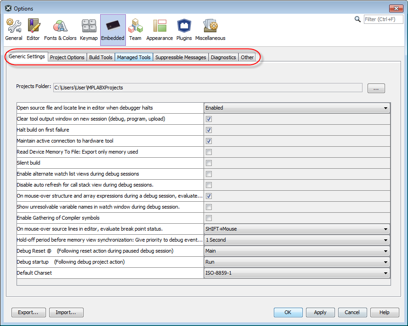The height and width of the screenshot is (326, 408).
Task: Open the Team options category
Action: coord(135,30)
